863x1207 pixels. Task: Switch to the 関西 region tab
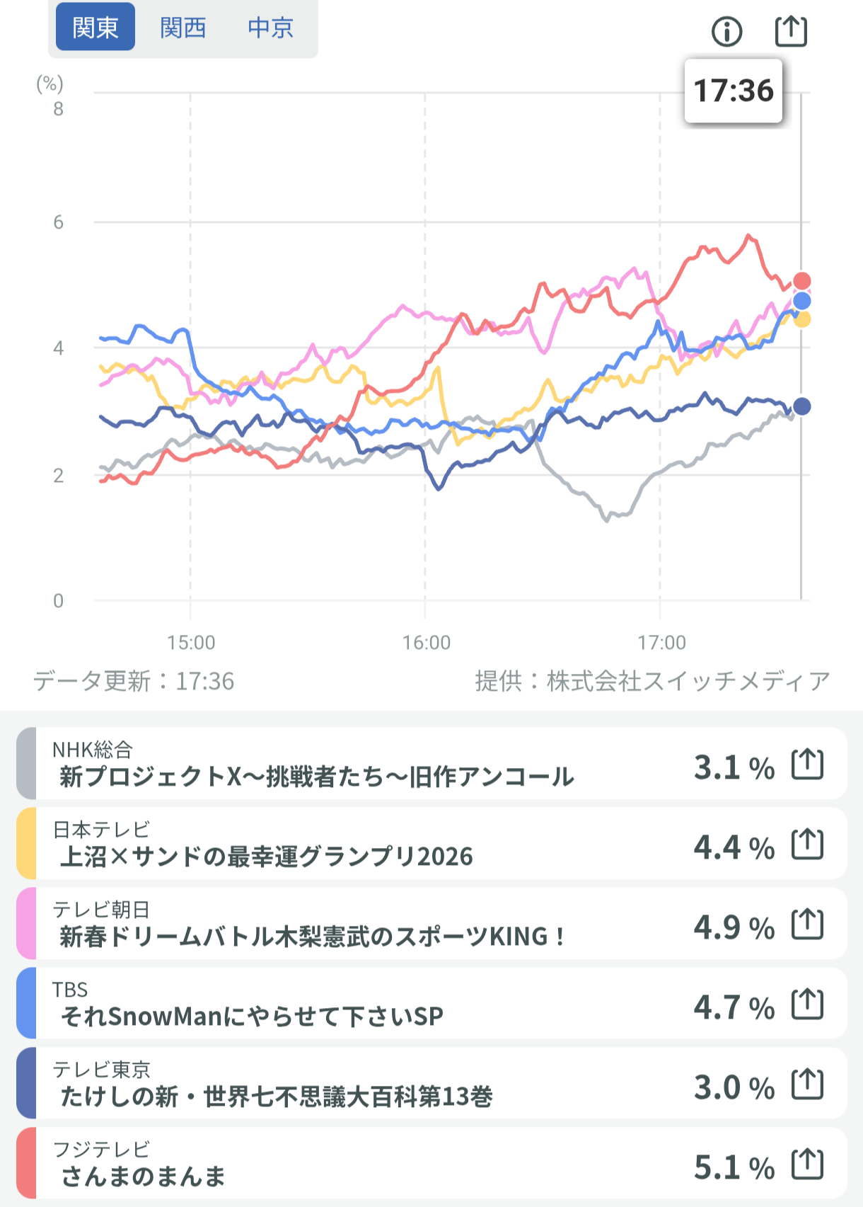click(x=183, y=28)
